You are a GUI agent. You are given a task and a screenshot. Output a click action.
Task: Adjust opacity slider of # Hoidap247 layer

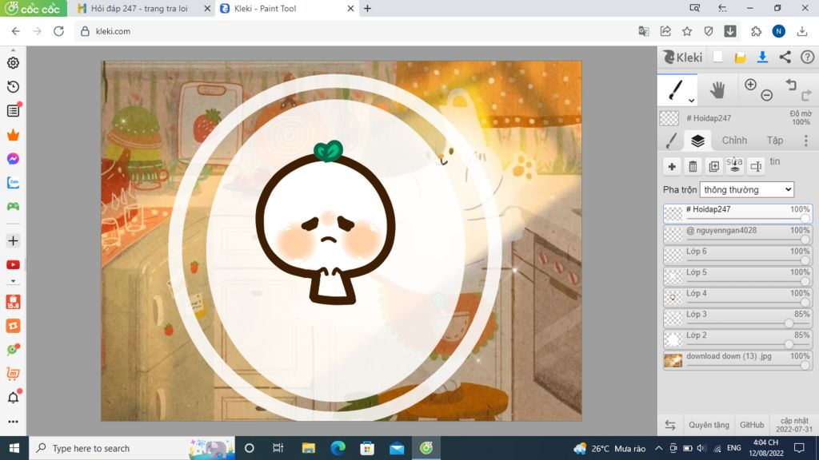(x=805, y=219)
